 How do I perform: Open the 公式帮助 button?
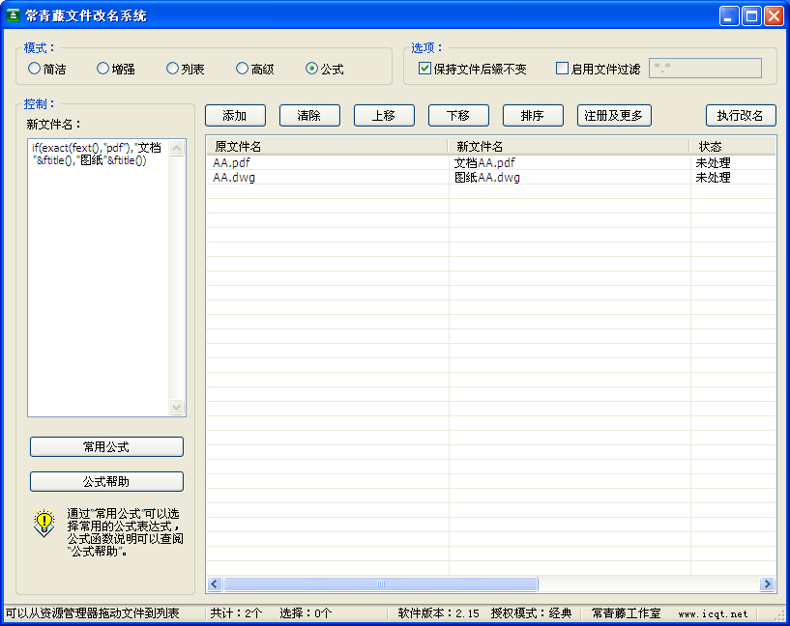point(106,482)
